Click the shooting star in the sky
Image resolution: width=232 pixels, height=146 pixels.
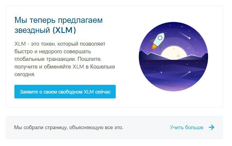coord(184,35)
